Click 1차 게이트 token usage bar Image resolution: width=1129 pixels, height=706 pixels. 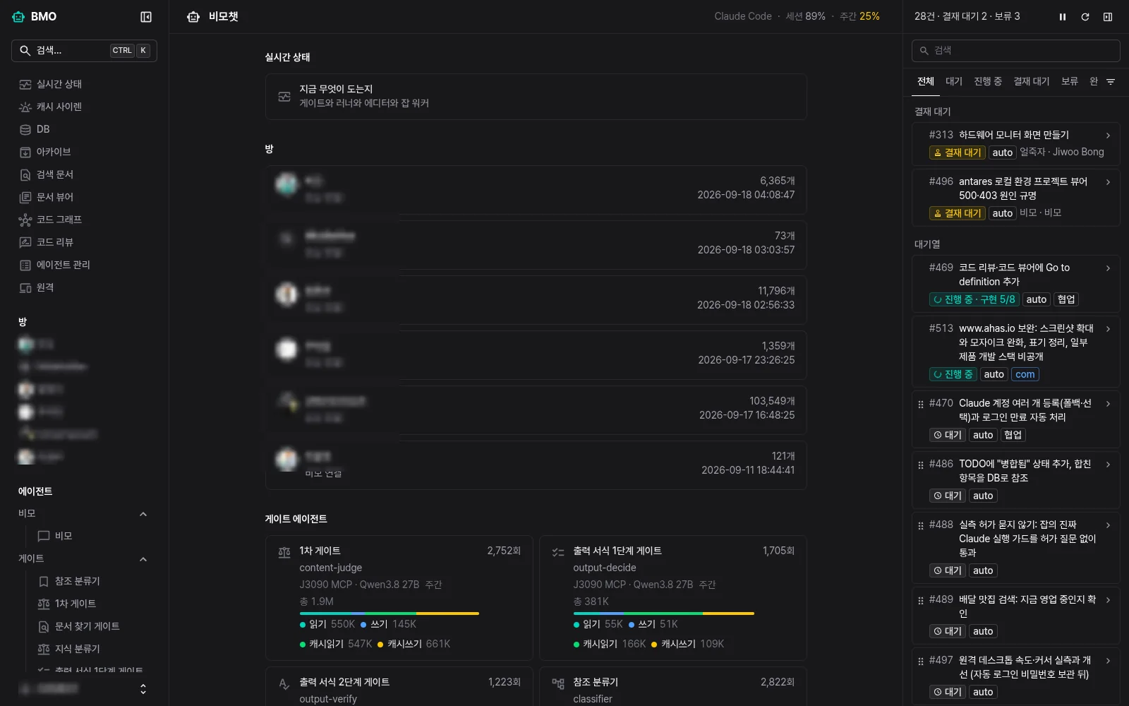(390, 614)
